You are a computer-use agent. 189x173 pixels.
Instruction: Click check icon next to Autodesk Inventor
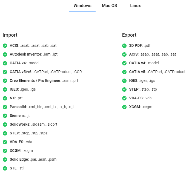click(5, 54)
